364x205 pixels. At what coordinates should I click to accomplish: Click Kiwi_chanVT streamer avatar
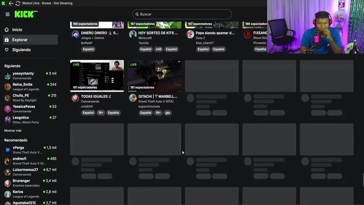pyautogui.click(x=190, y=34)
